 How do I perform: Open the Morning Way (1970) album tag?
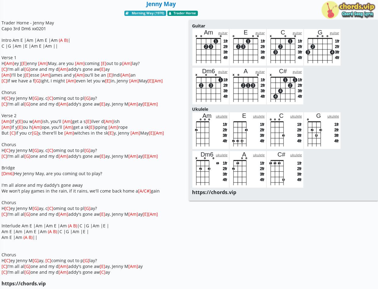[x=145, y=13]
